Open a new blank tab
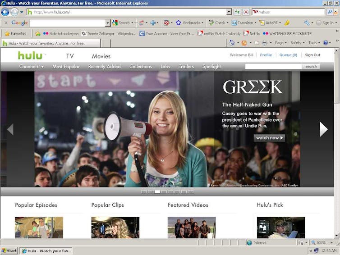This screenshot has height=255, width=340. [106, 43]
